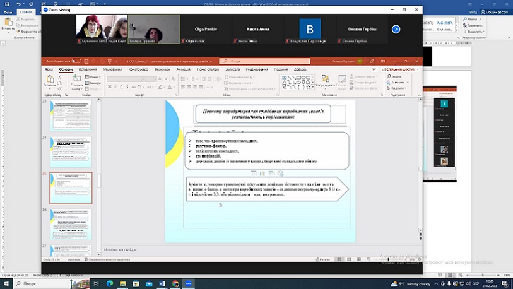Click the Нотатки button in PowerPoint status bar

point(323,259)
